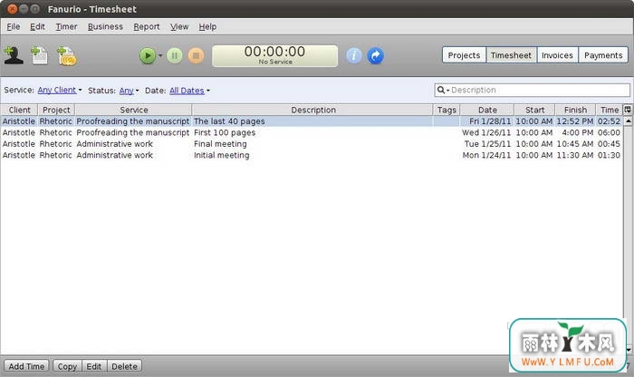Image resolution: width=634 pixels, height=377 pixels.
Task: Click the blue info icon
Action: [354, 55]
